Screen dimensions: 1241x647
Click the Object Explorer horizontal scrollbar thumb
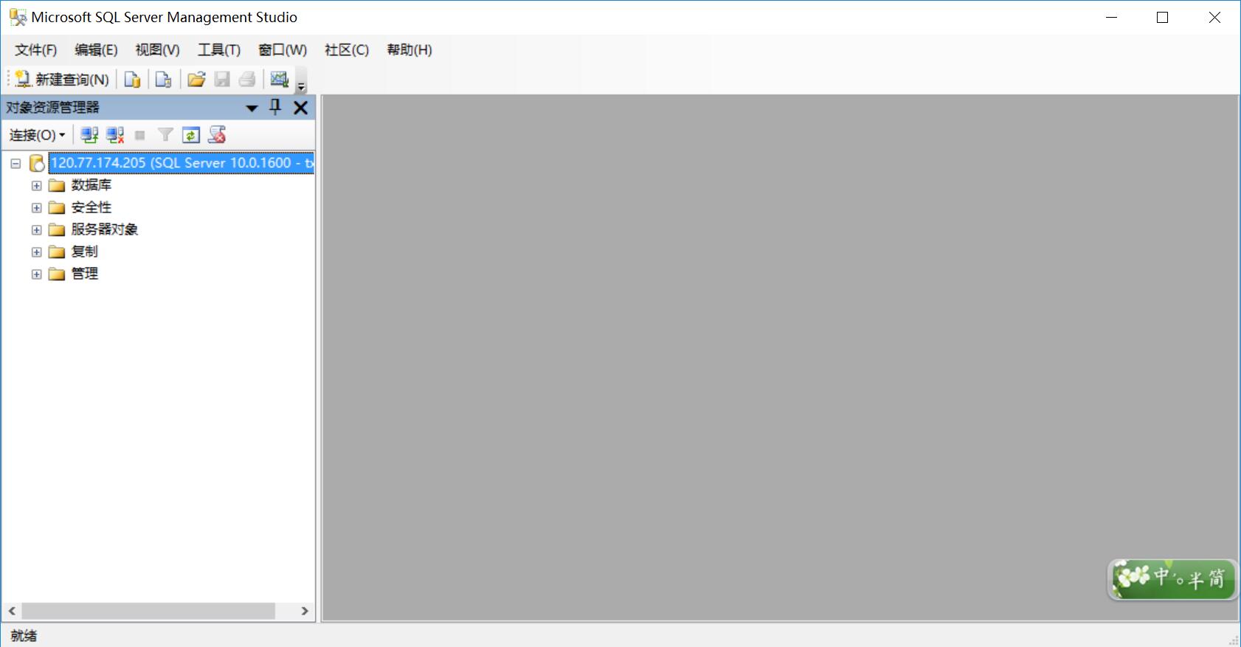[148, 612]
